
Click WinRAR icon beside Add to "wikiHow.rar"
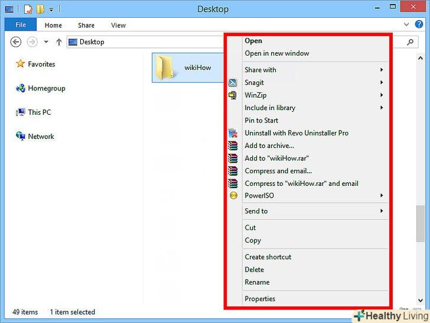[233, 158]
